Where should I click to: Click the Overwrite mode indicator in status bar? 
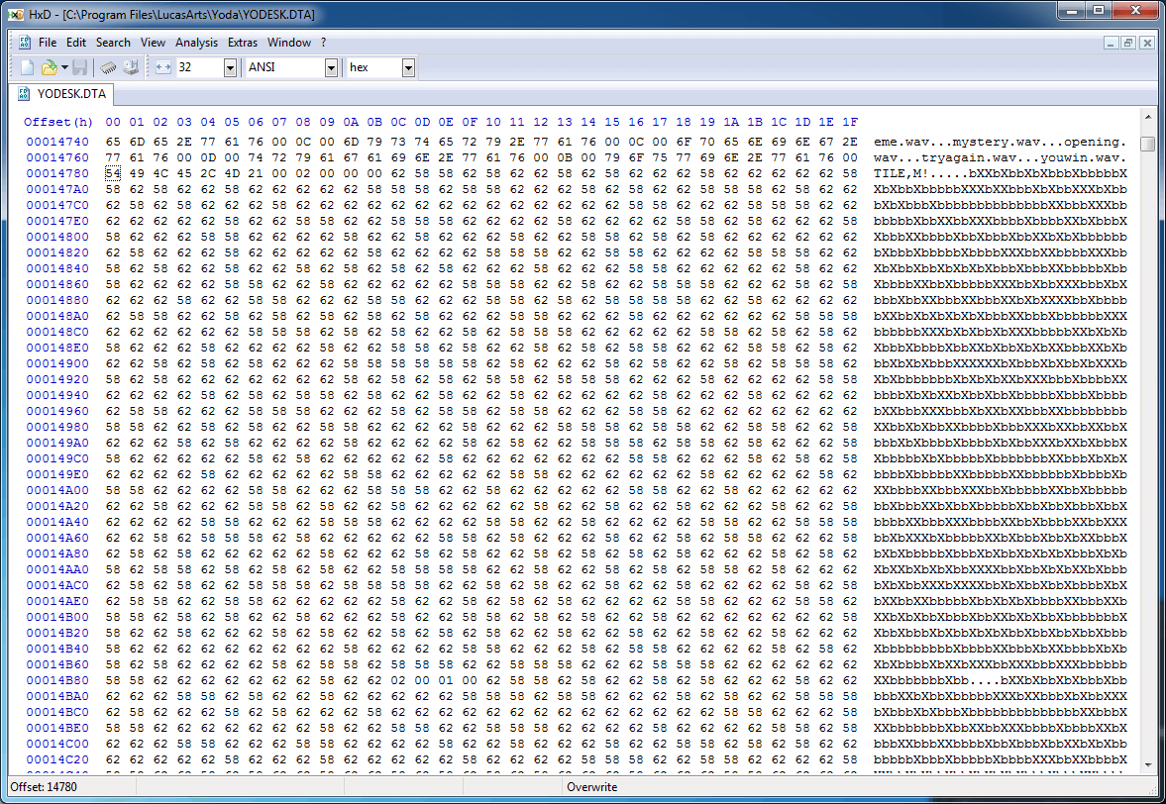(x=591, y=787)
